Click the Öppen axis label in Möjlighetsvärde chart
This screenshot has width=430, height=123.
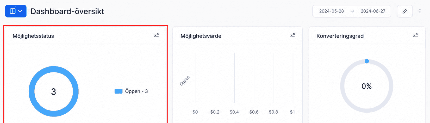pyautogui.click(x=185, y=81)
